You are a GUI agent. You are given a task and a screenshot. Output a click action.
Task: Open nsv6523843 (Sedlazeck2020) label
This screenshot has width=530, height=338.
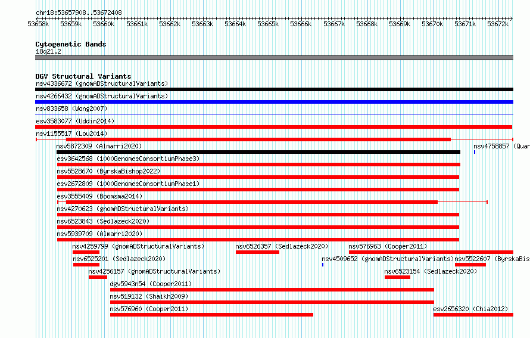coord(103,221)
